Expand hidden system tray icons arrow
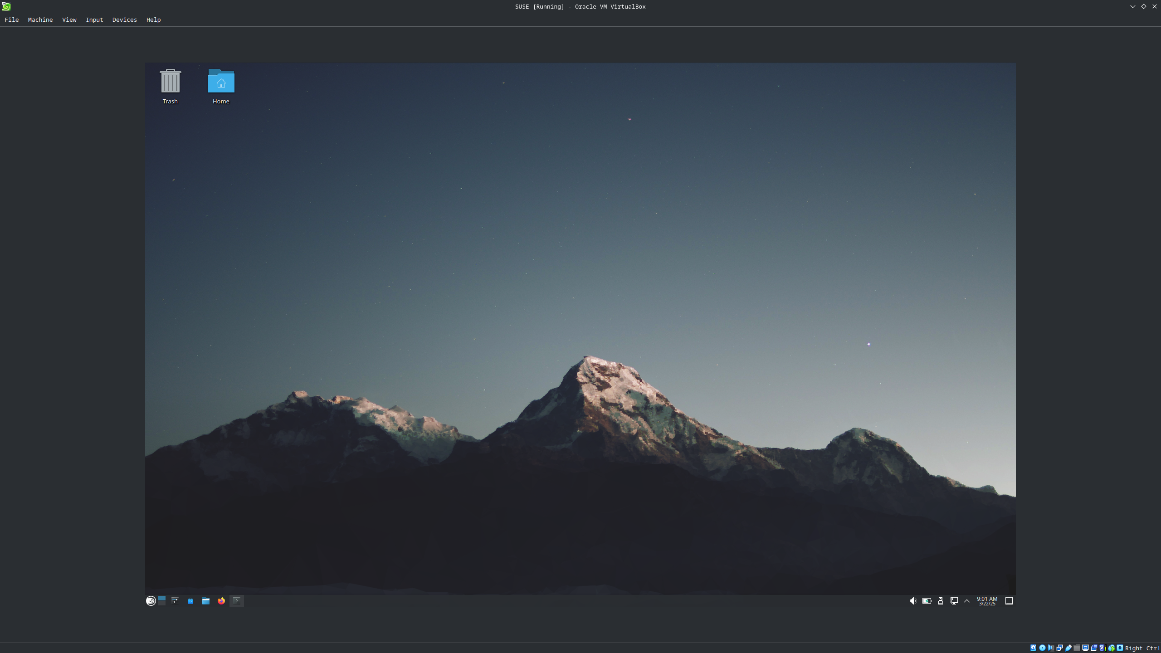 [967, 601]
